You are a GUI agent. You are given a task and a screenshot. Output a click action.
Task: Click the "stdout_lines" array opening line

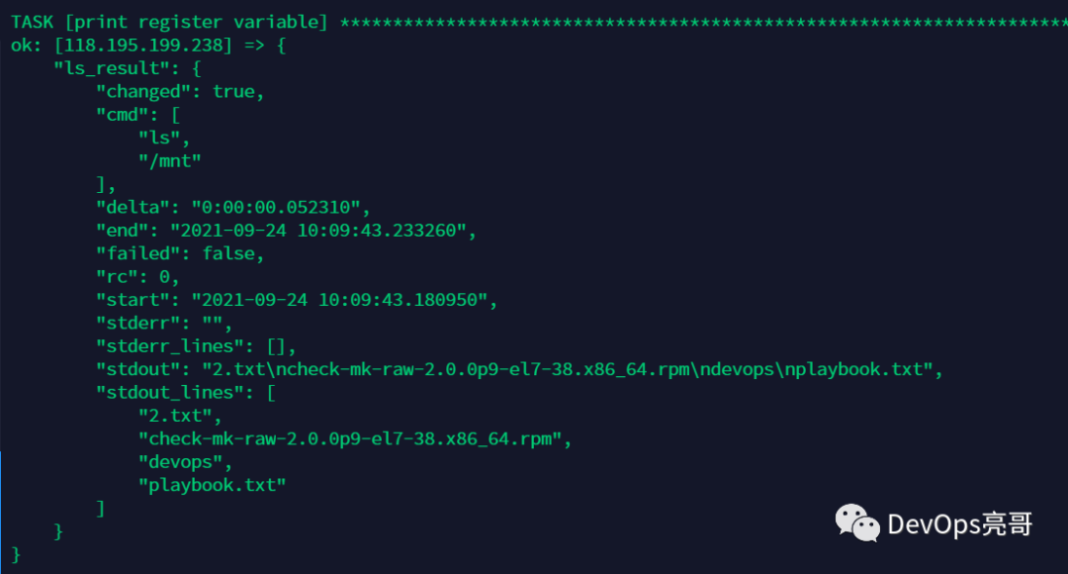point(185,392)
